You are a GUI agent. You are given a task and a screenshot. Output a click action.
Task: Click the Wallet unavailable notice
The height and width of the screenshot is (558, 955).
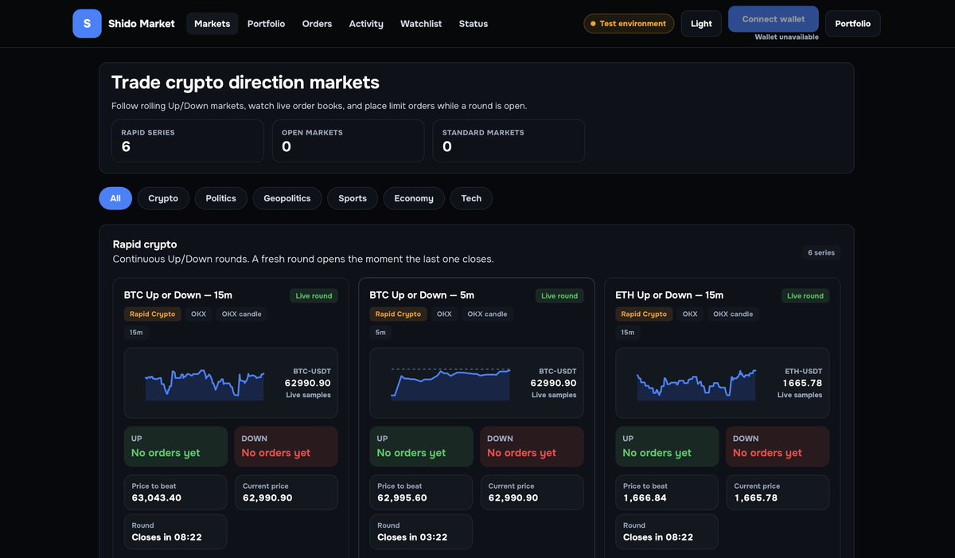(786, 37)
